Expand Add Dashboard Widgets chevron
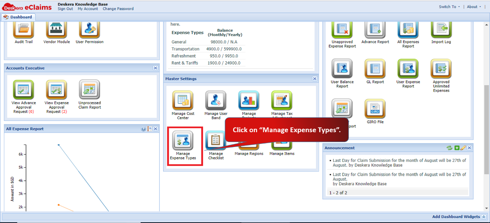 [x=484, y=217]
